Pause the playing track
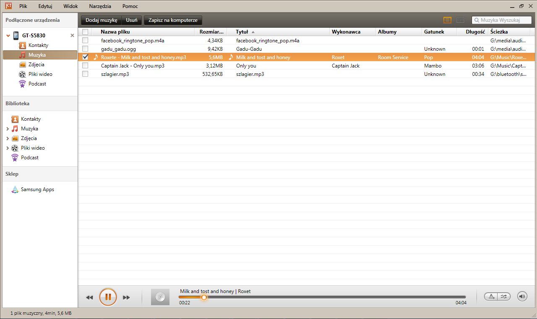 108,297
